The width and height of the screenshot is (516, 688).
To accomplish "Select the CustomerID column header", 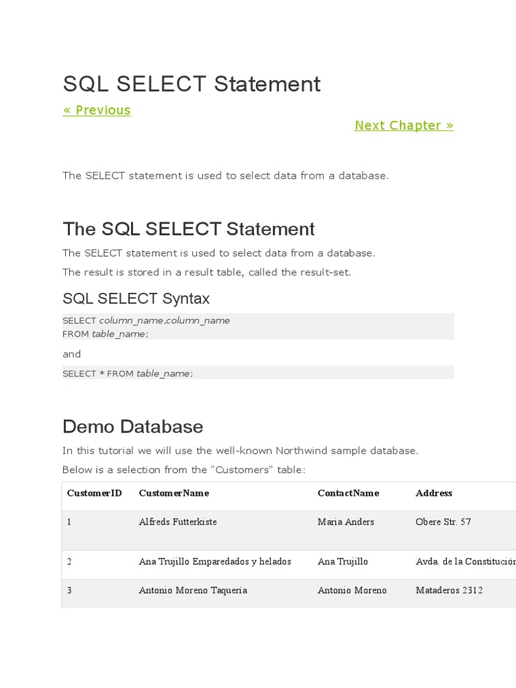I will coord(94,493).
